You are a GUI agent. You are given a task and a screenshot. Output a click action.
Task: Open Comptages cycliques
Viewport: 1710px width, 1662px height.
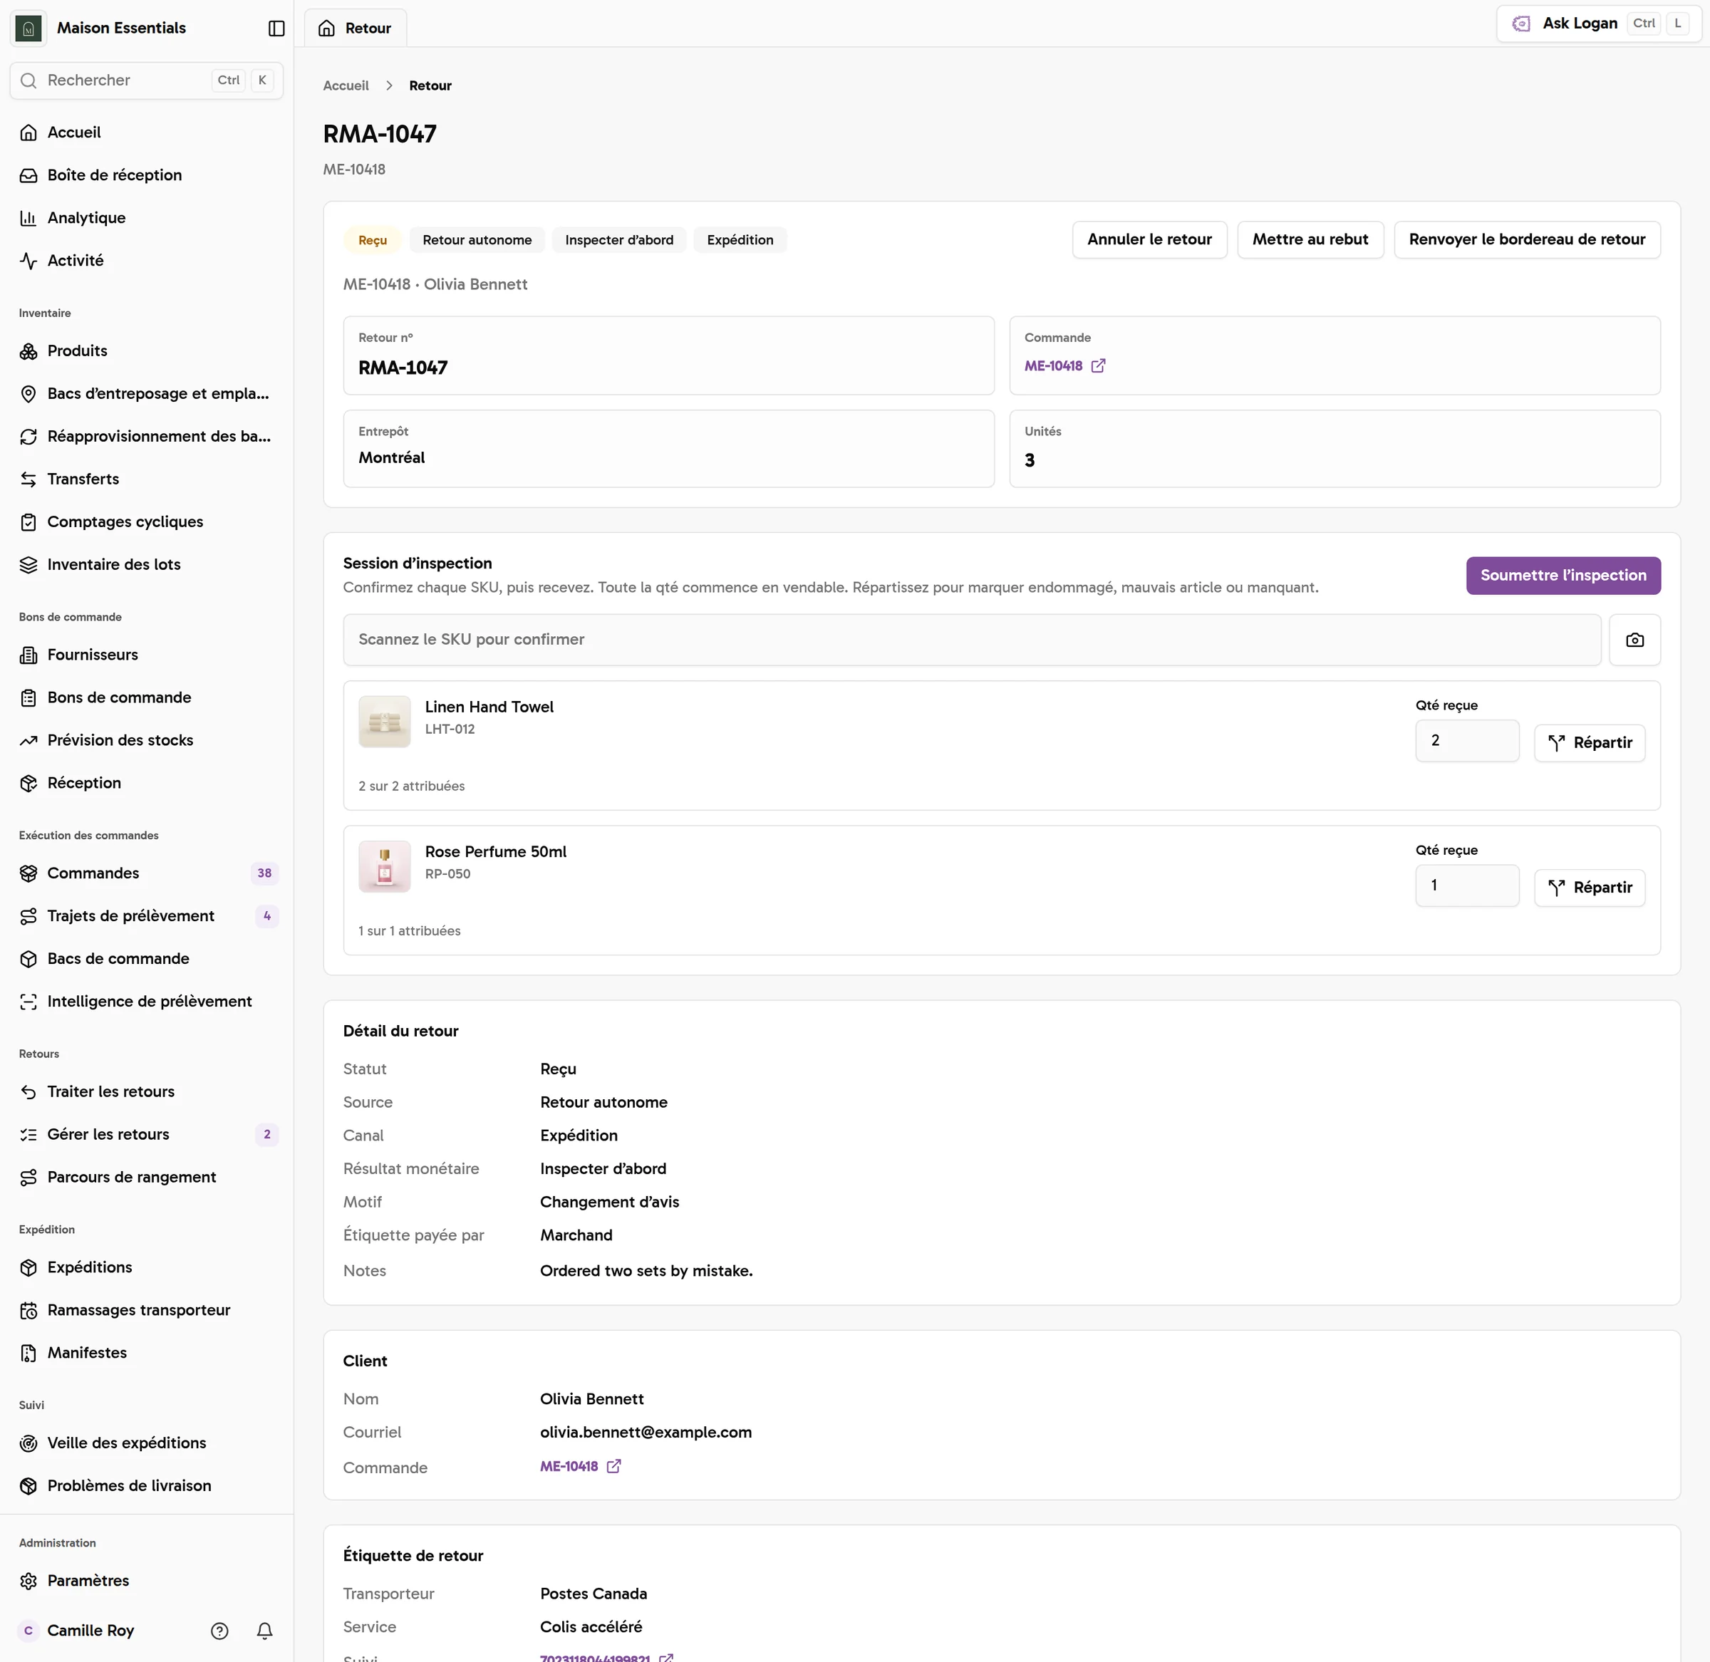[x=147, y=522]
